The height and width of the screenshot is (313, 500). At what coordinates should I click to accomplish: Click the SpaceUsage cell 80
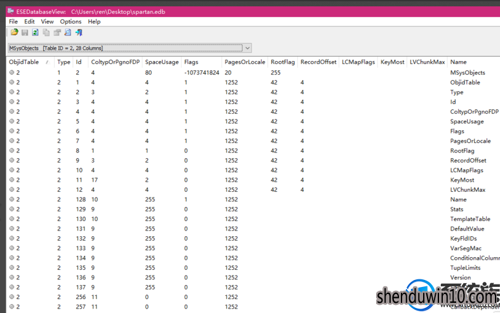point(148,72)
